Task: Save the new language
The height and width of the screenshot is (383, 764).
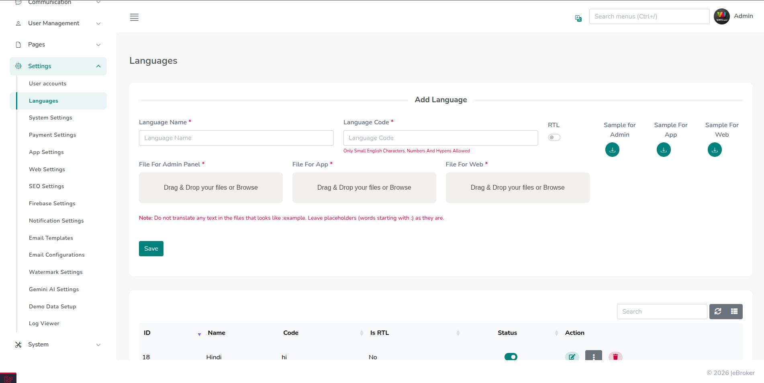Action: (151, 249)
